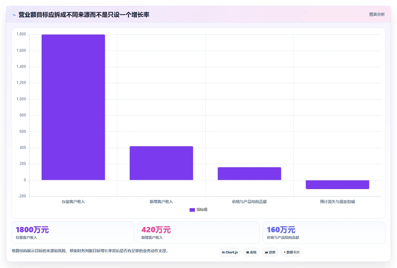Viewport: 397px width, 268px height.
Task: Click the y-axis value 1,800
Action: (21, 34)
